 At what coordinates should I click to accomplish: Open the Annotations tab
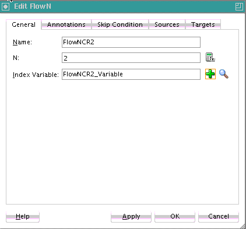66,24
